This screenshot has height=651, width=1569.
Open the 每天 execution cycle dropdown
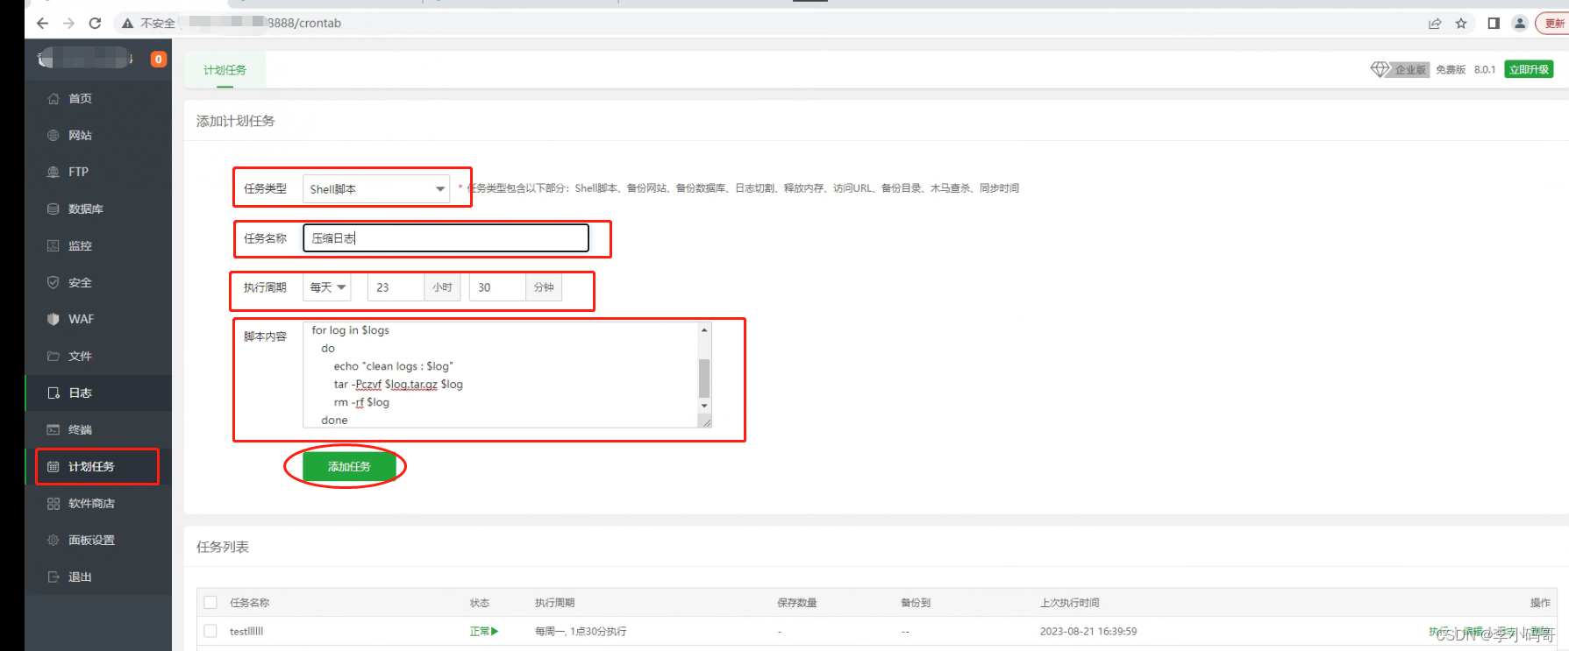tap(327, 287)
